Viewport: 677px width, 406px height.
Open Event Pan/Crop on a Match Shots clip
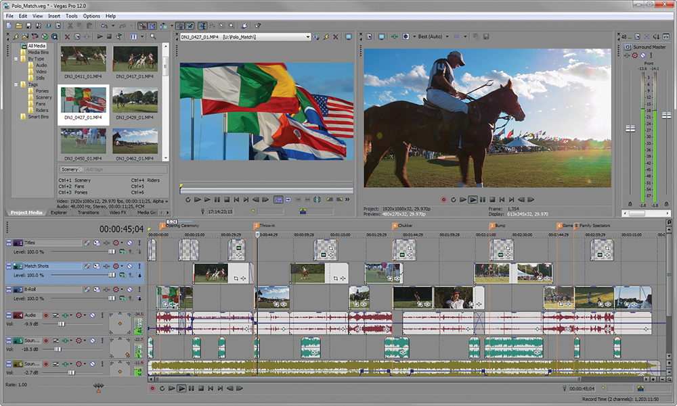236,278
